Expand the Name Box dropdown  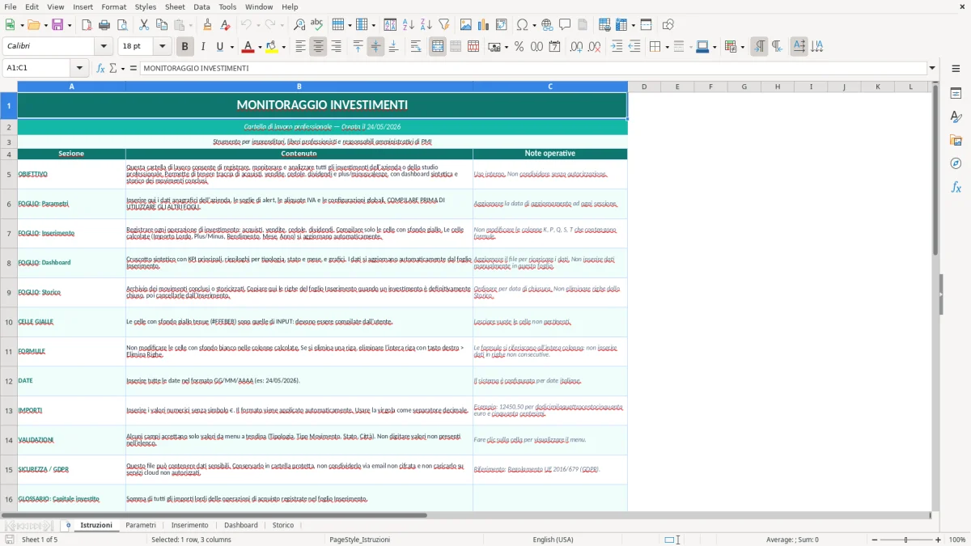pyautogui.click(x=80, y=68)
